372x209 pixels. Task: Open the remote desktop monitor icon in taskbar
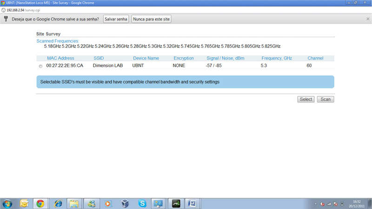click(x=158, y=203)
